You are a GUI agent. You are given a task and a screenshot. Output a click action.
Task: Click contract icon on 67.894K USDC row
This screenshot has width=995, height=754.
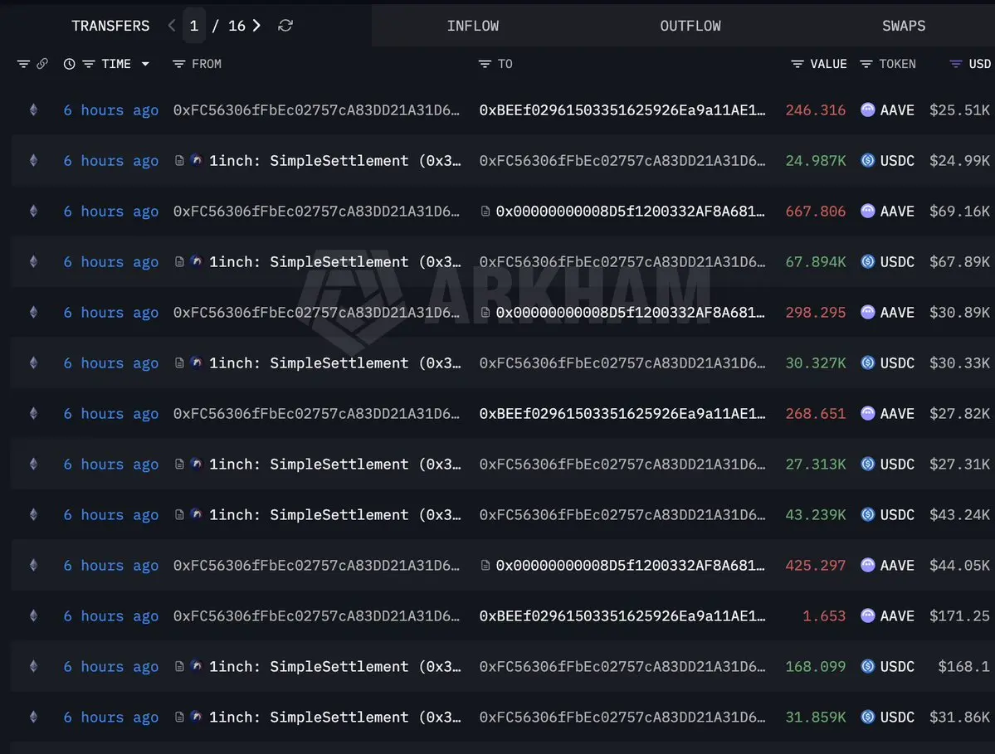point(179,261)
